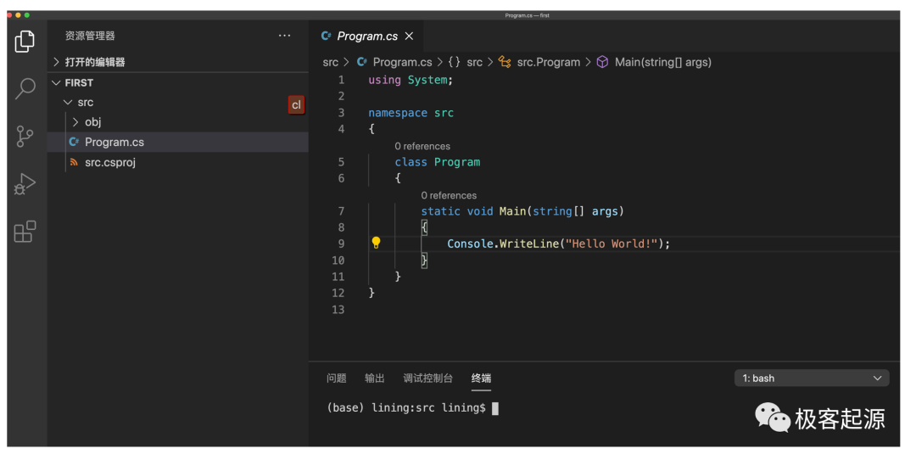Image resolution: width=916 pixels, height=460 pixels.
Task: Expand the 打开的编辑器 section
Action: click(x=94, y=62)
